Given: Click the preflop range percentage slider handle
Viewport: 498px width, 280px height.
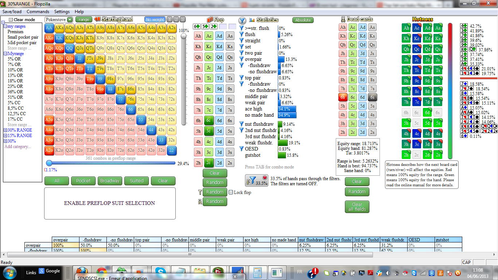Looking at the screenshot, I should [49, 163].
